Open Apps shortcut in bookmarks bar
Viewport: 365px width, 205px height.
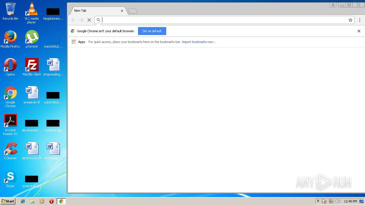(78, 42)
